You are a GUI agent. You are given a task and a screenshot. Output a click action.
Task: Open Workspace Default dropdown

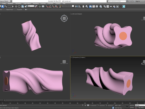coord(5,1)
